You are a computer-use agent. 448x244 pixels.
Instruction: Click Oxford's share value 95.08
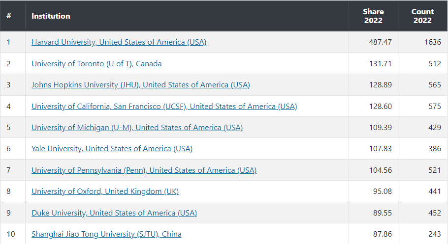382,191
